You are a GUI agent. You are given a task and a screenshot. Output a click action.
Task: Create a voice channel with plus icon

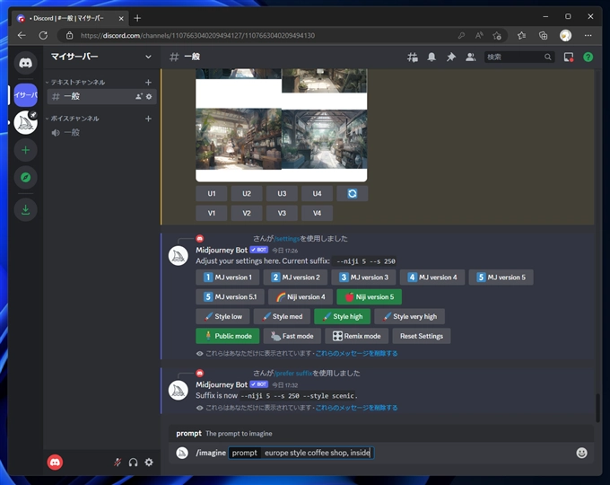148,119
